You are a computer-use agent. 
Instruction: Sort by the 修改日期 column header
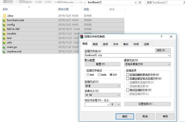click(x=63, y=9)
